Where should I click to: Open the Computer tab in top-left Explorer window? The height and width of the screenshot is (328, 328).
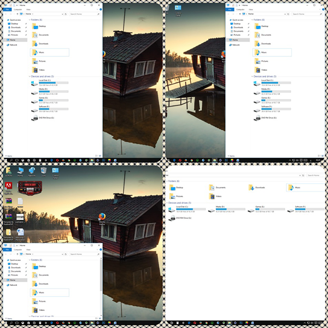pos(18,9)
